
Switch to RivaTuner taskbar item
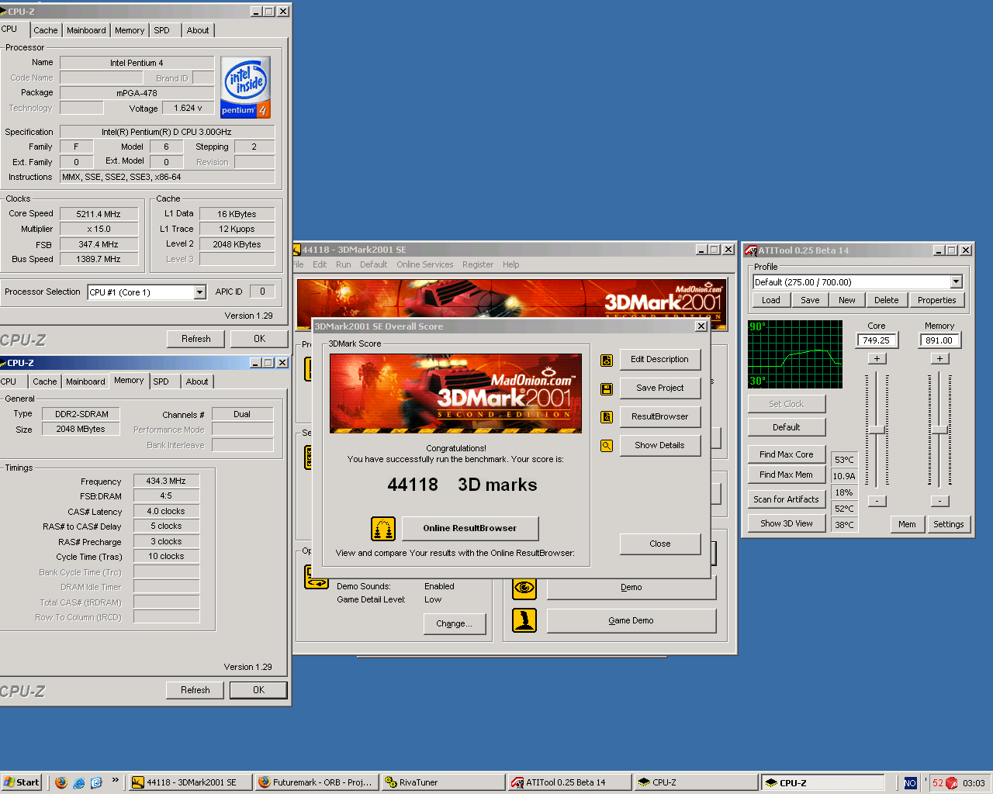[x=443, y=782]
